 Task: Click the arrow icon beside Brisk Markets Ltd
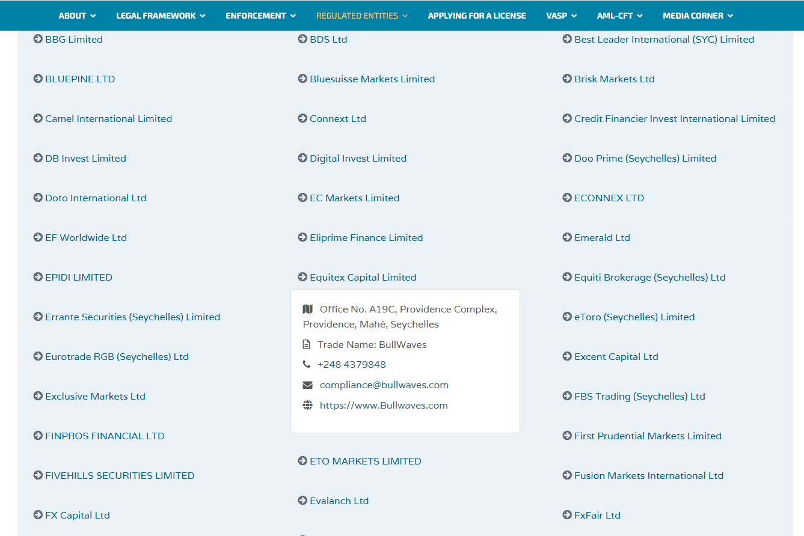click(x=567, y=79)
